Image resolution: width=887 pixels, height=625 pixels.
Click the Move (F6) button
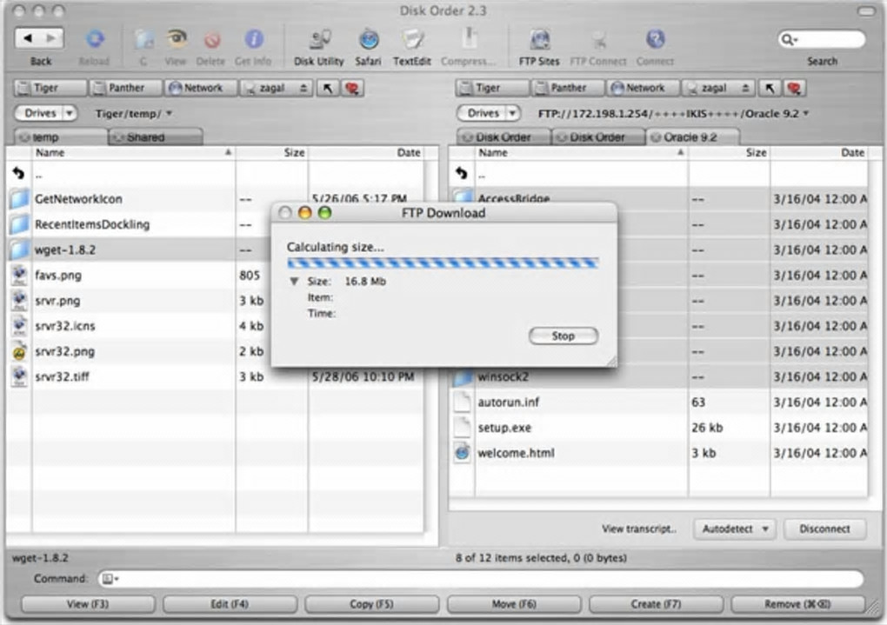[x=514, y=604]
